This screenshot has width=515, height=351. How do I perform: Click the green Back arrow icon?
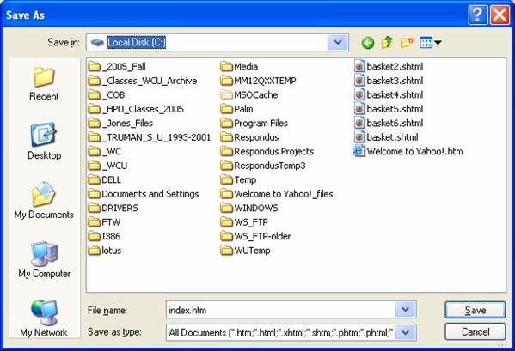click(367, 43)
